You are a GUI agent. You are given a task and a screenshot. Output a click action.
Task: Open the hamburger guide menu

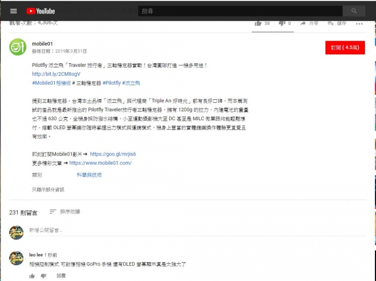click(x=14, y=11)
